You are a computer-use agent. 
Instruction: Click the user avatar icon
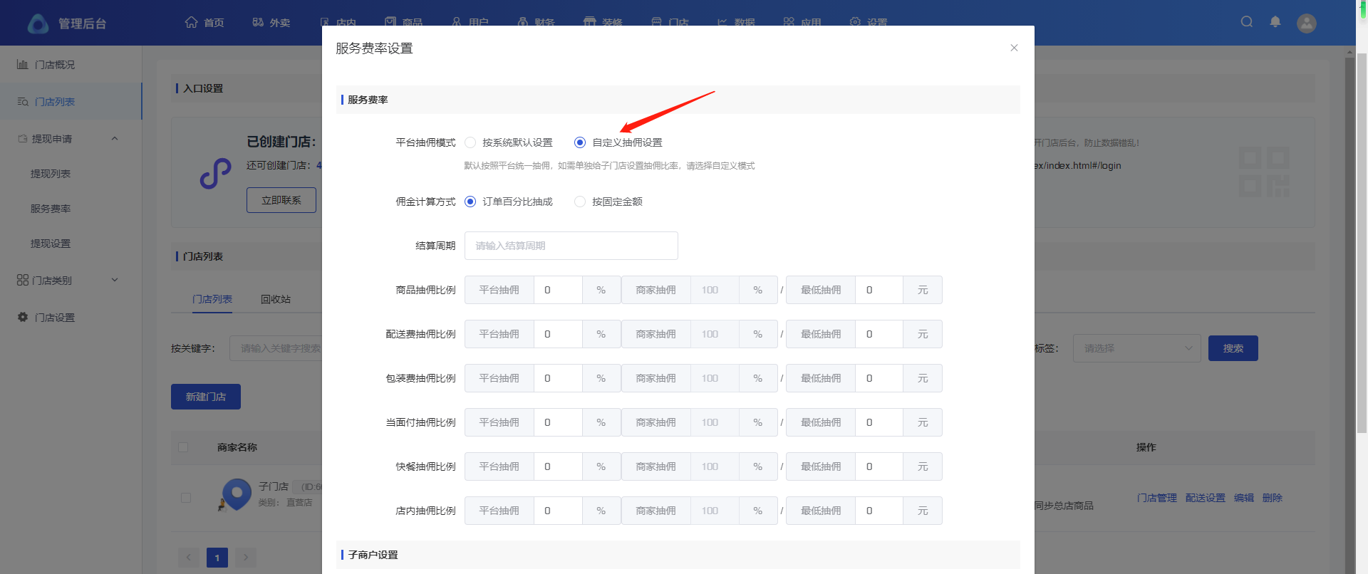(1306, 24)
